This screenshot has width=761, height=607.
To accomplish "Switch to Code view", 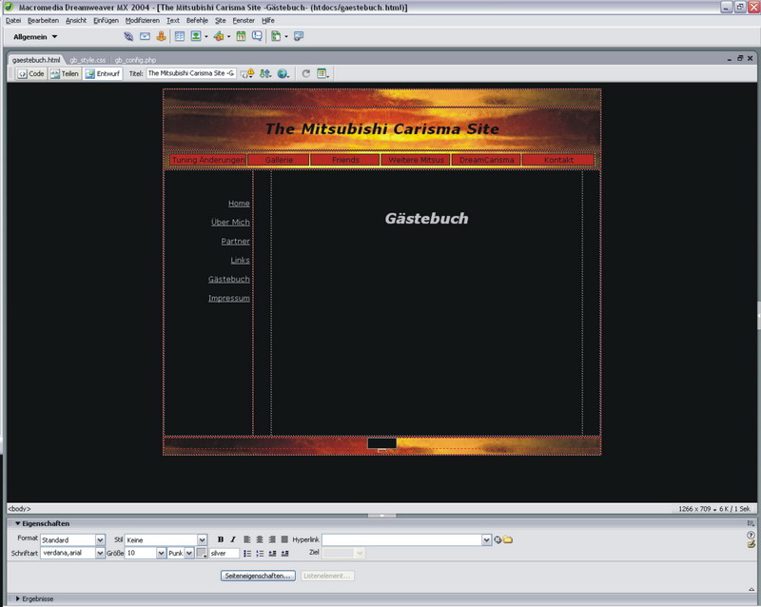I will pos(31,74).
